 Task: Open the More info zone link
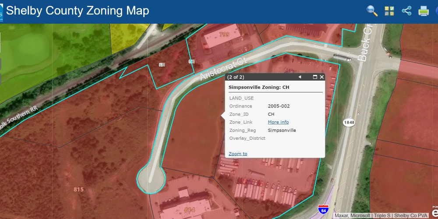(x=278, y=122)
